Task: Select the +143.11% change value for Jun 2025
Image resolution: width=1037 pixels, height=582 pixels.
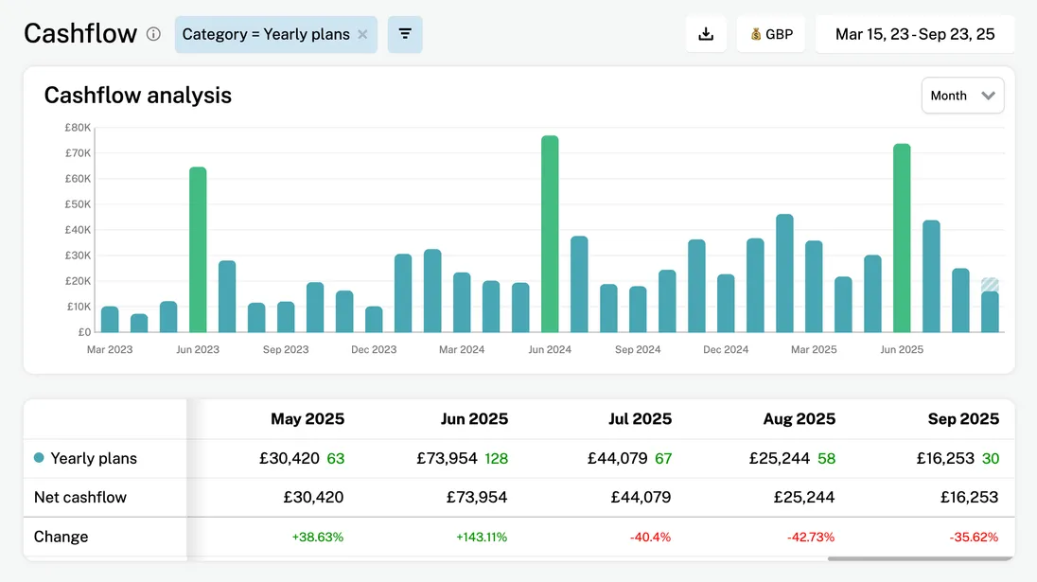Action: [481, 537]
